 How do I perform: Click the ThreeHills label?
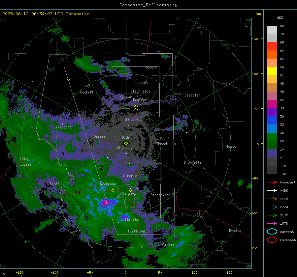point(166,144)
